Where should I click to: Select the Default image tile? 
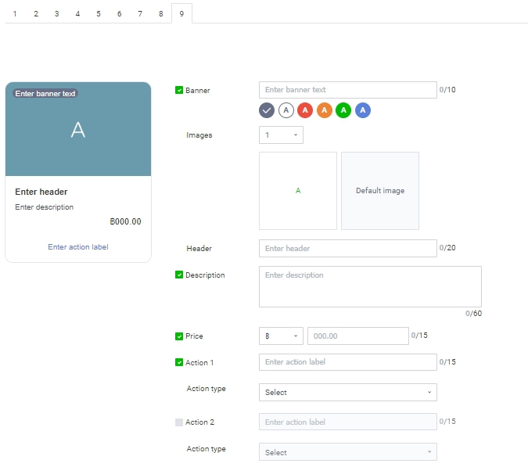pos(380,191)
